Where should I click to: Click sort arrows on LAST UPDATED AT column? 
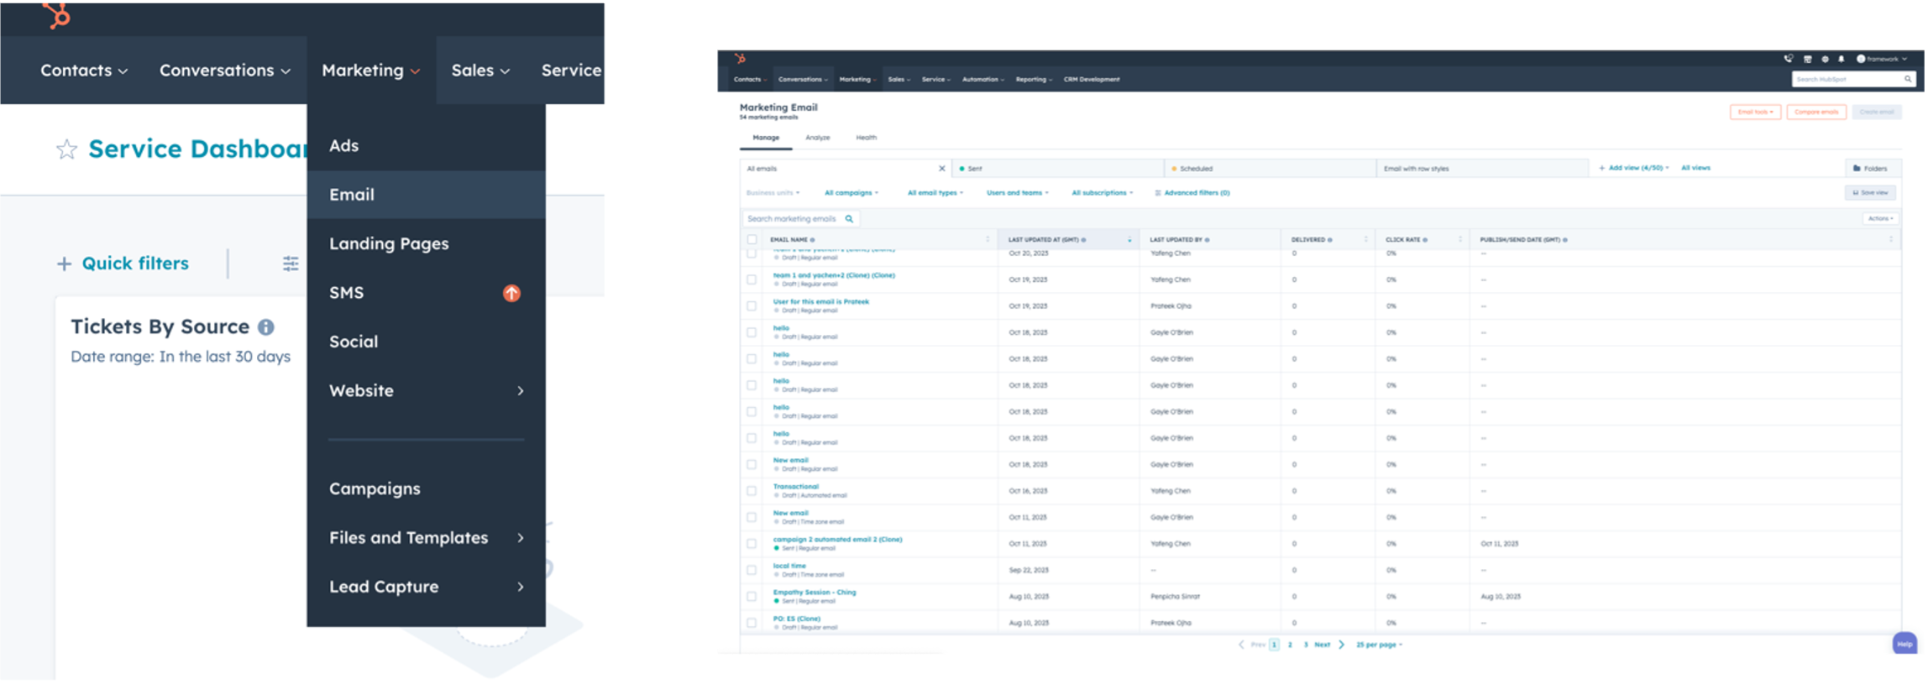pos(1129,240)
